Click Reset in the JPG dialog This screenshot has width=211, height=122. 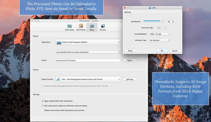[130, 51]
